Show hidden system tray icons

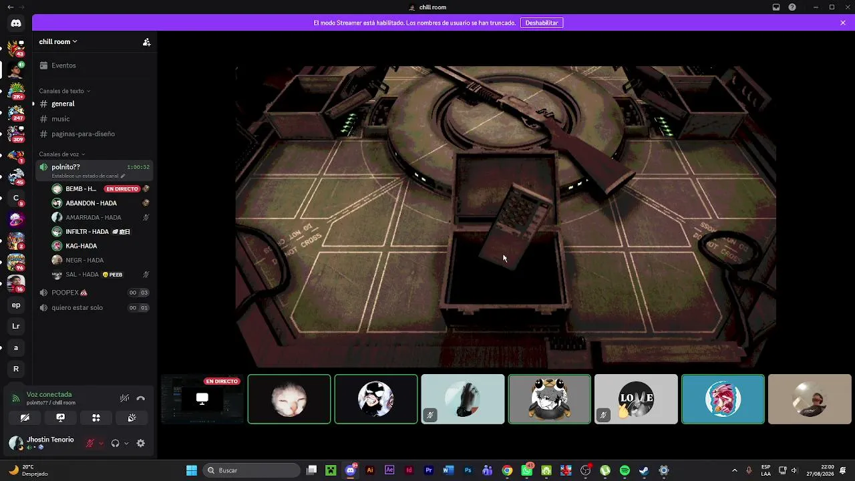point(735,470)
